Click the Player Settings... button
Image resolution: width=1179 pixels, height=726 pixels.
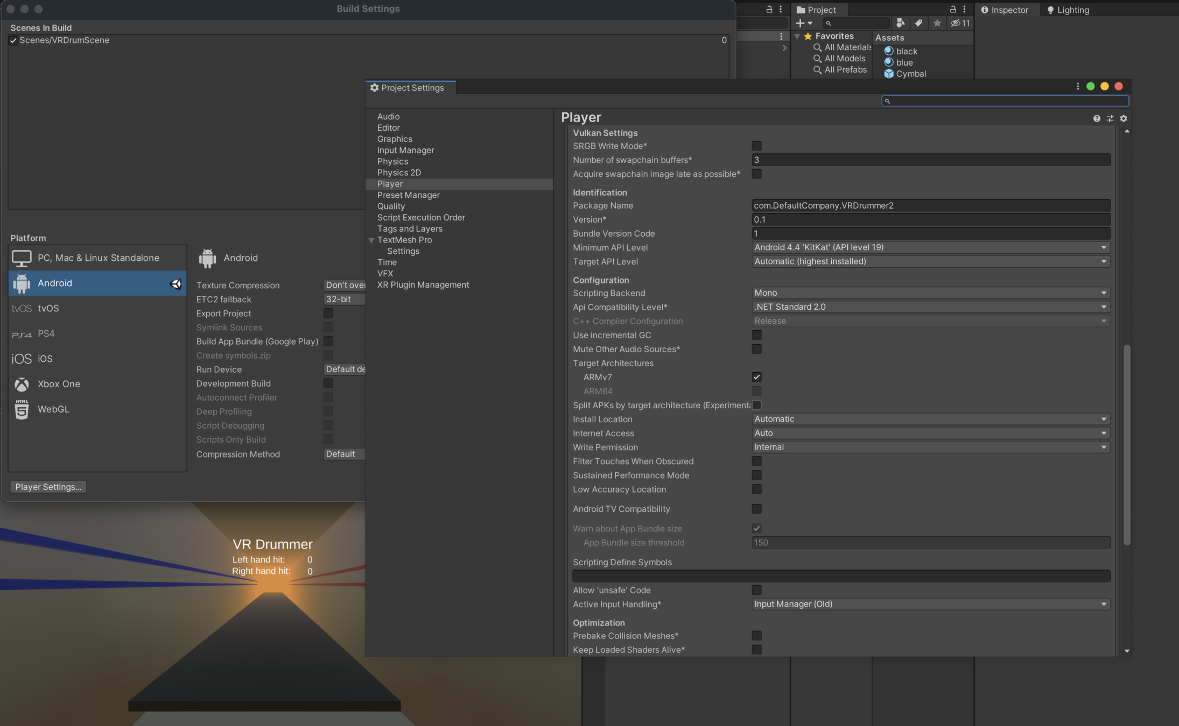(48, 487)
